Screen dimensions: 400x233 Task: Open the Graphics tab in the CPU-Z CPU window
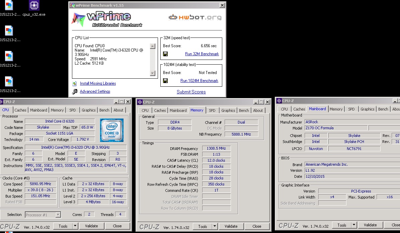88,110
